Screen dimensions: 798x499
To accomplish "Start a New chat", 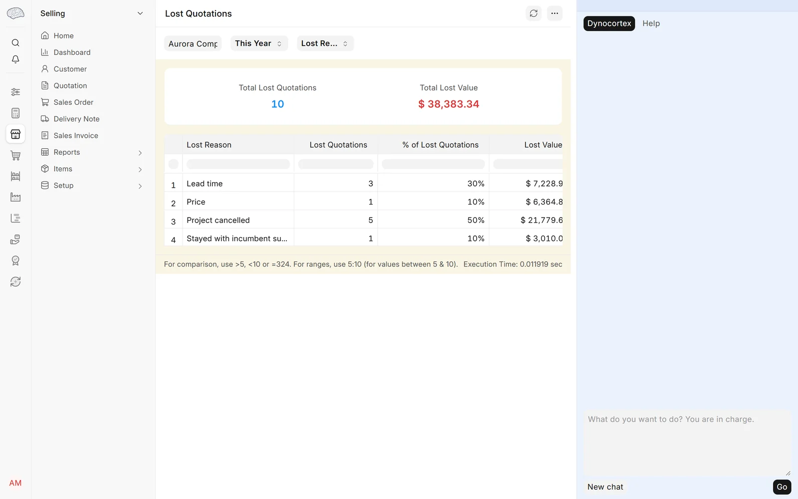I will 605,487.
